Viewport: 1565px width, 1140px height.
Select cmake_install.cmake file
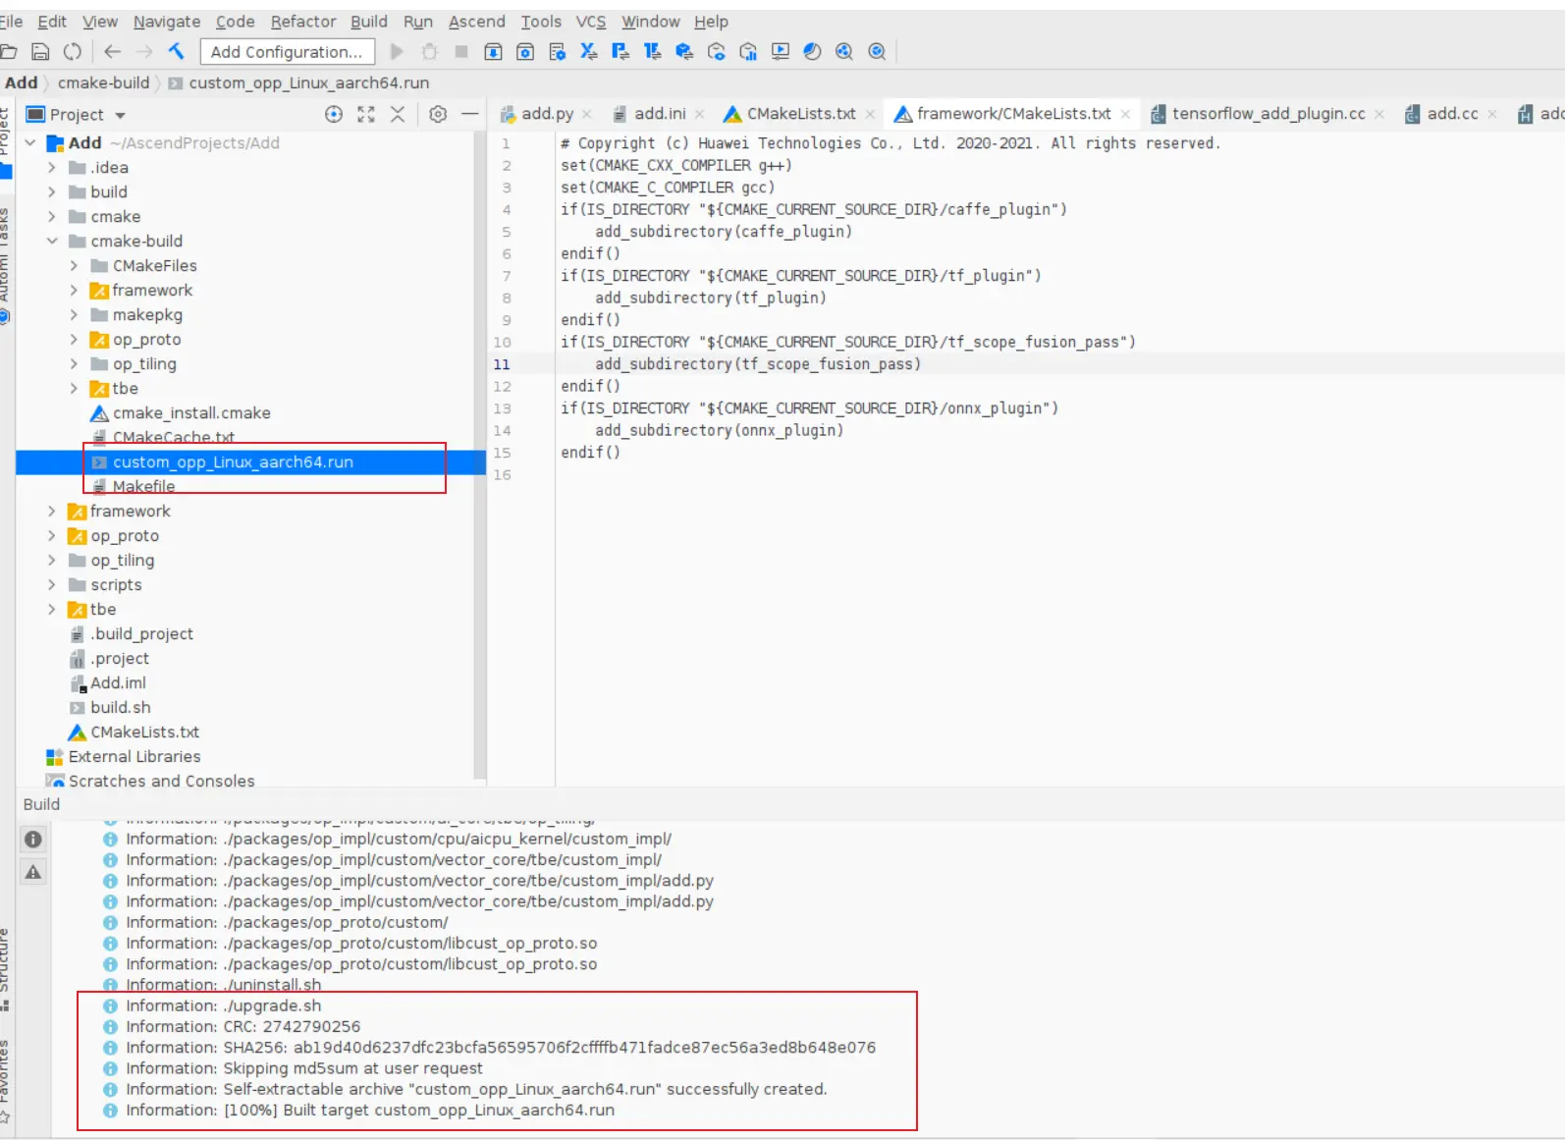coord(191,413)
